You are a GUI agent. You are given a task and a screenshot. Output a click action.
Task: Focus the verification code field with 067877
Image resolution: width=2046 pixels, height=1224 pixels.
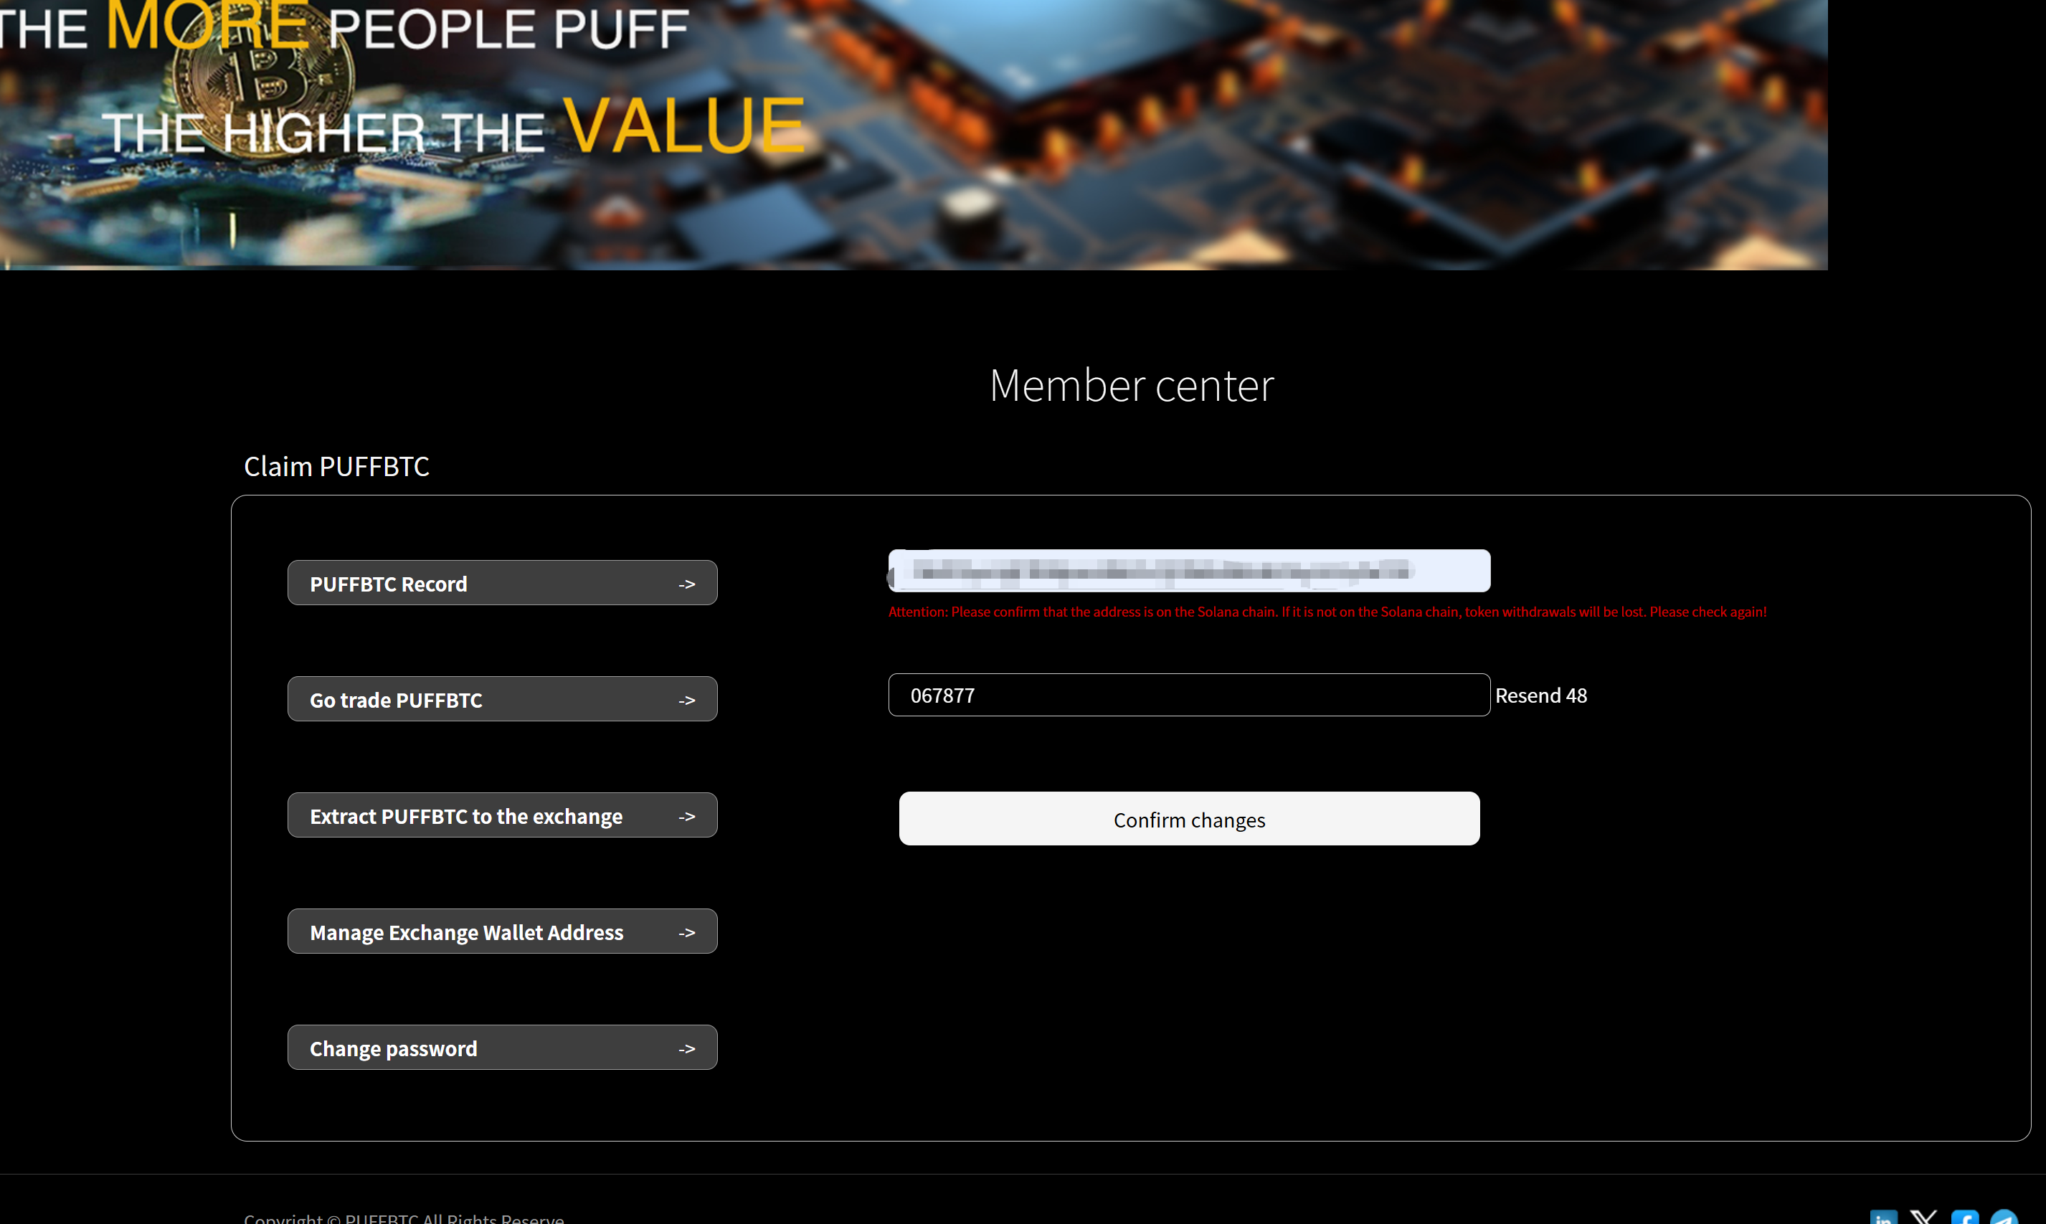pos(1188,696)
